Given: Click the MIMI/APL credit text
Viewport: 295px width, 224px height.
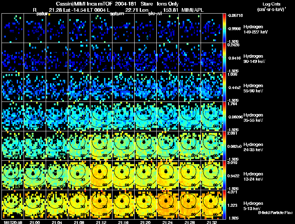Looking at the screenshot, I should 192,10.
